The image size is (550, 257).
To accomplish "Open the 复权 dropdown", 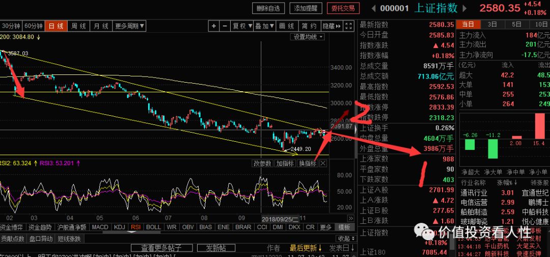I will tap(242, 26).
